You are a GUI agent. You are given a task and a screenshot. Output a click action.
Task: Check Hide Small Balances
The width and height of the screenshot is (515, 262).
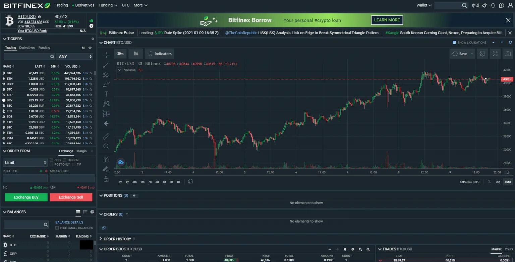pos(57,228)
